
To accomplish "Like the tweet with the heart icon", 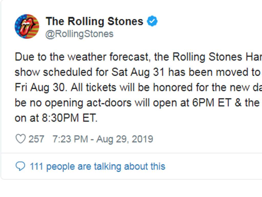I will coord(20,139).
